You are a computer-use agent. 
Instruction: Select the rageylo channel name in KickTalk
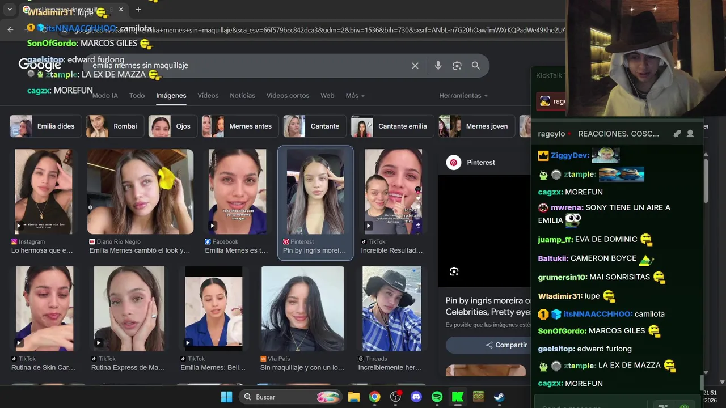(x=551, y=134)
